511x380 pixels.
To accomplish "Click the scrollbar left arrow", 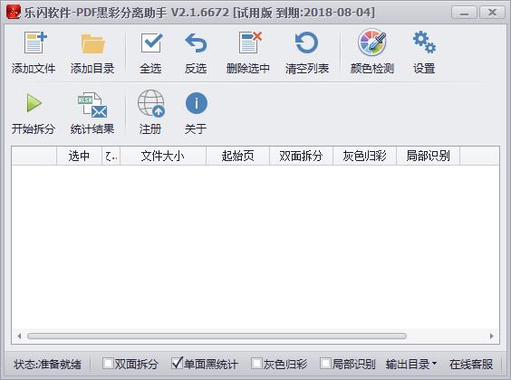I will point(19,336).
